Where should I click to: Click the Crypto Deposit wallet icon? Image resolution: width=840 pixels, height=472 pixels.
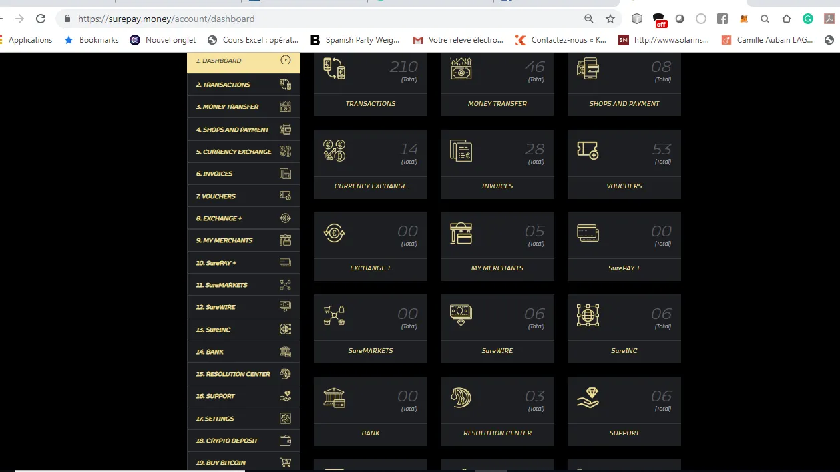pos(286,441)
